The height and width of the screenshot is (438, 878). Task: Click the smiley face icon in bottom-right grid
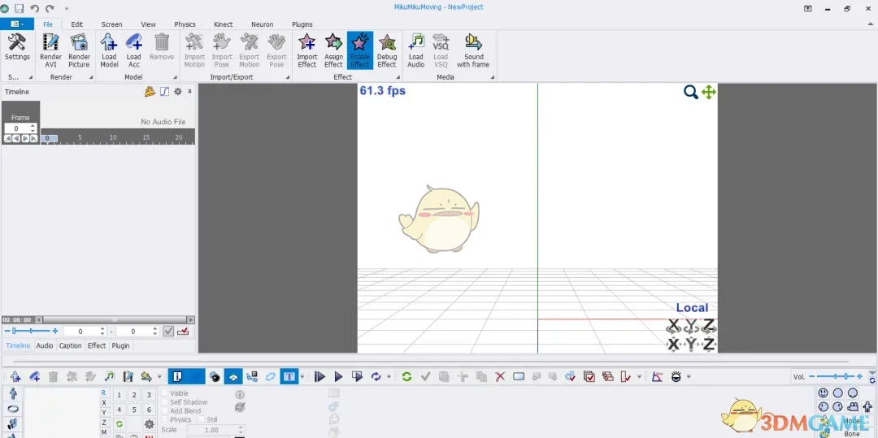[x=823, y=393]
